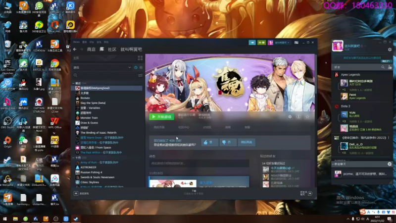Toggle the recent-activity clock sort filter
396x223 pixels.
click(136, 67)
